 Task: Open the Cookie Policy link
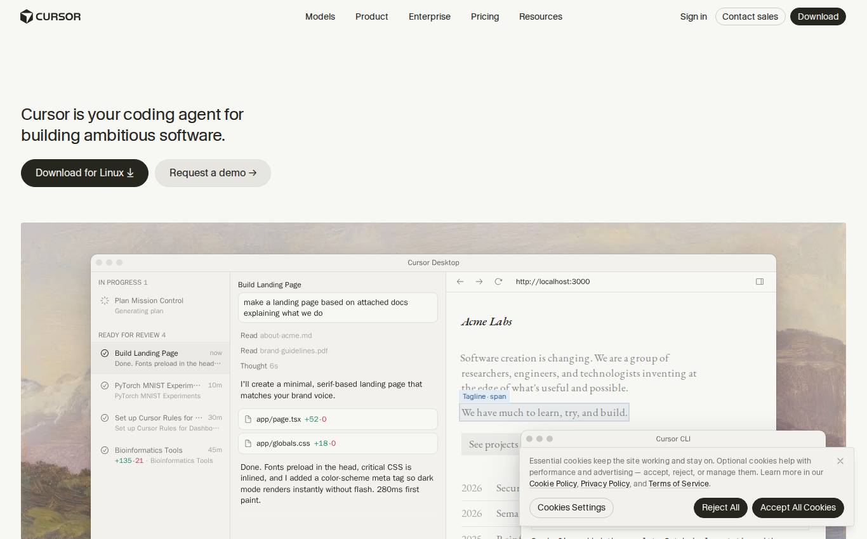pyautogui.click(x=553, y=484)
